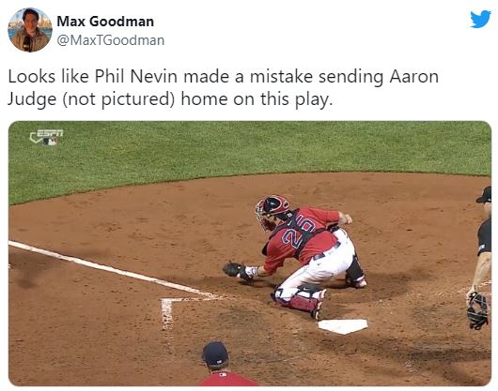Open the Max Goodman display name
This screenshot has width=498, height=391.
pos(105,22)
